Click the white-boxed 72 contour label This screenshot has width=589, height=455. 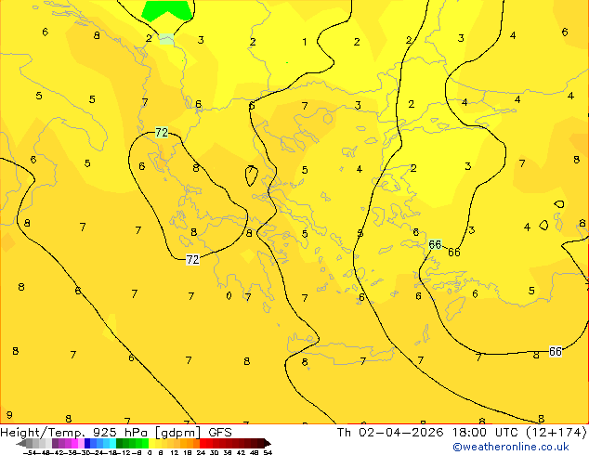[x=192, y=259]
